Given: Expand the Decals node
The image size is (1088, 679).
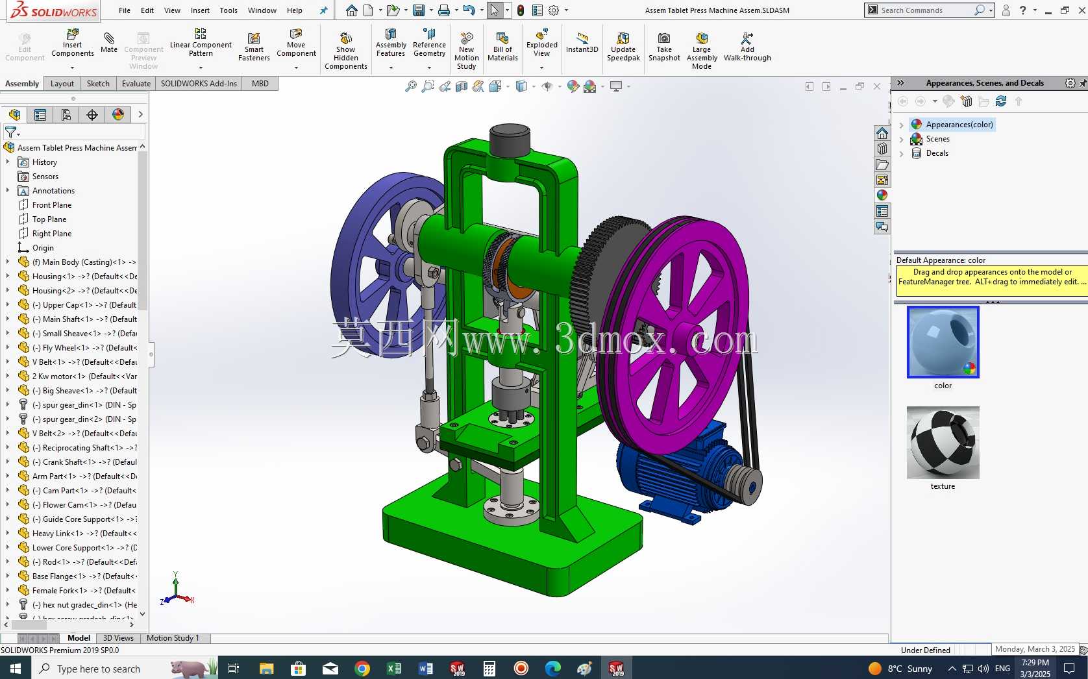Looking at the screenshot, I should [901, 154].
